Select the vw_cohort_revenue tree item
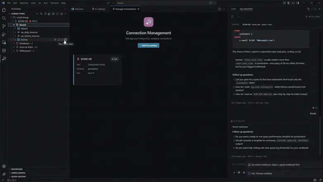 pyautogui.click(x=30, y=36)
